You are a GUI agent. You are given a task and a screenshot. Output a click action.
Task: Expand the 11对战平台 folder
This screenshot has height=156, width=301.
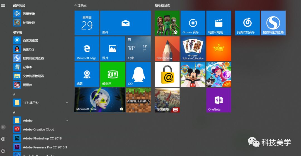point(41,103)
